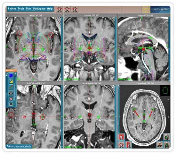Click the left green target in Arc Parallel view

pos(80,117)
